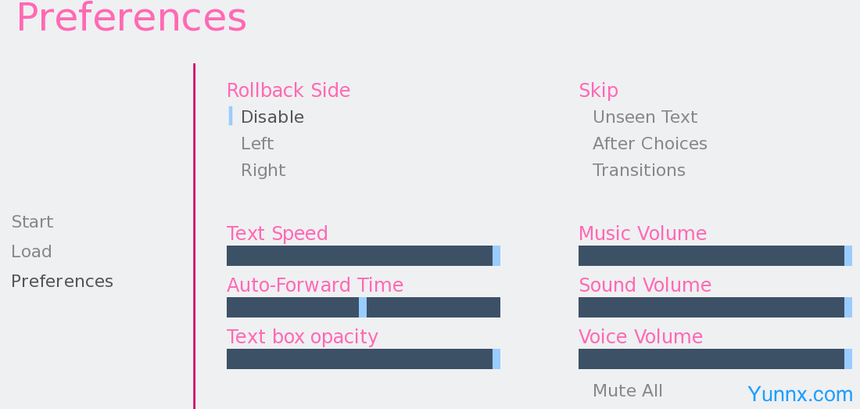Image resolution: width=860 pixels, height=409 pixels.
Task: Click the Mute All toggle
Action: tap(627, 391)
